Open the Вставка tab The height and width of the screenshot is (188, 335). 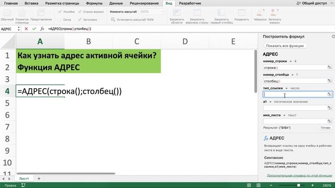(31, 3)
